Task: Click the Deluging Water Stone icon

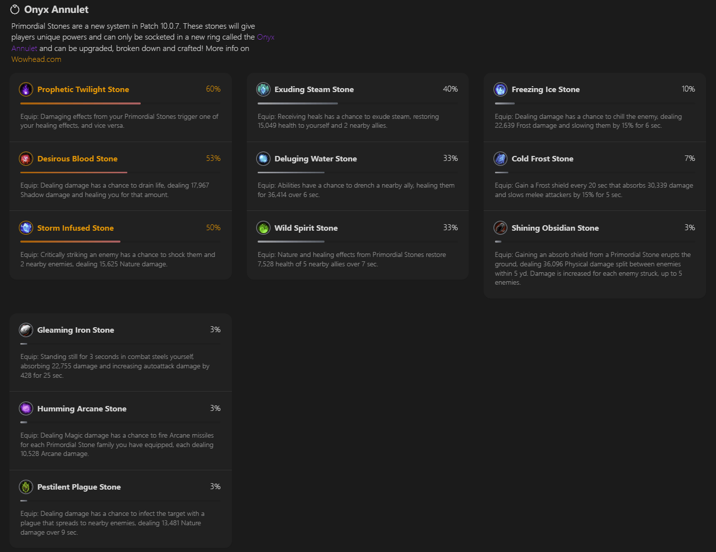Action: pos(263,159)
